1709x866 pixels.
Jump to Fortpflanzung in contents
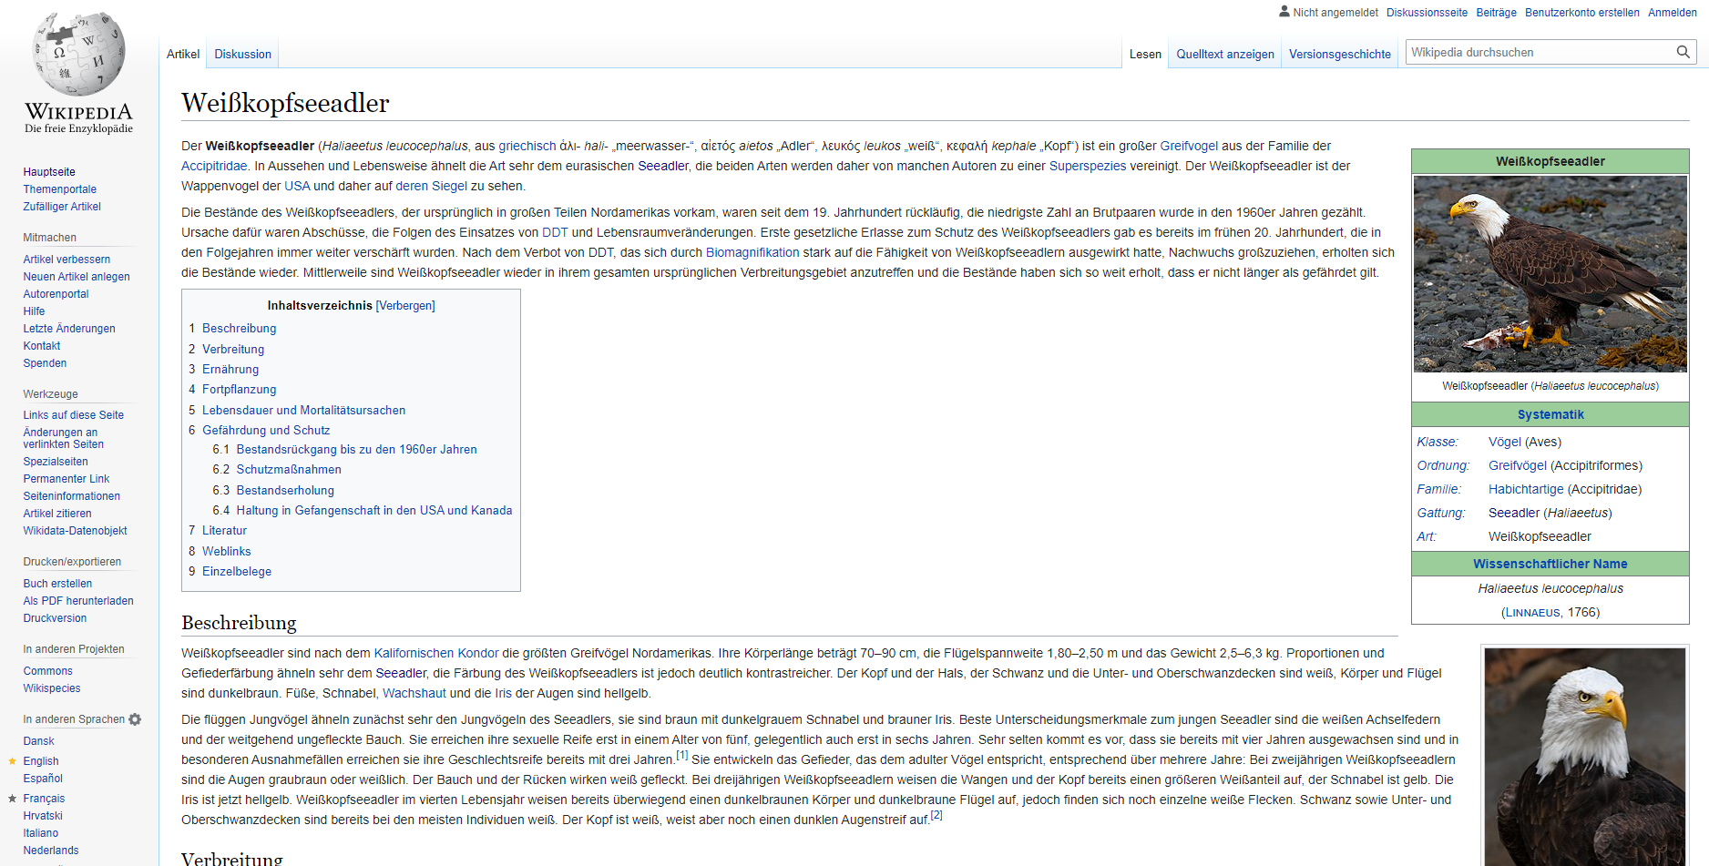(x=239, y=390)
